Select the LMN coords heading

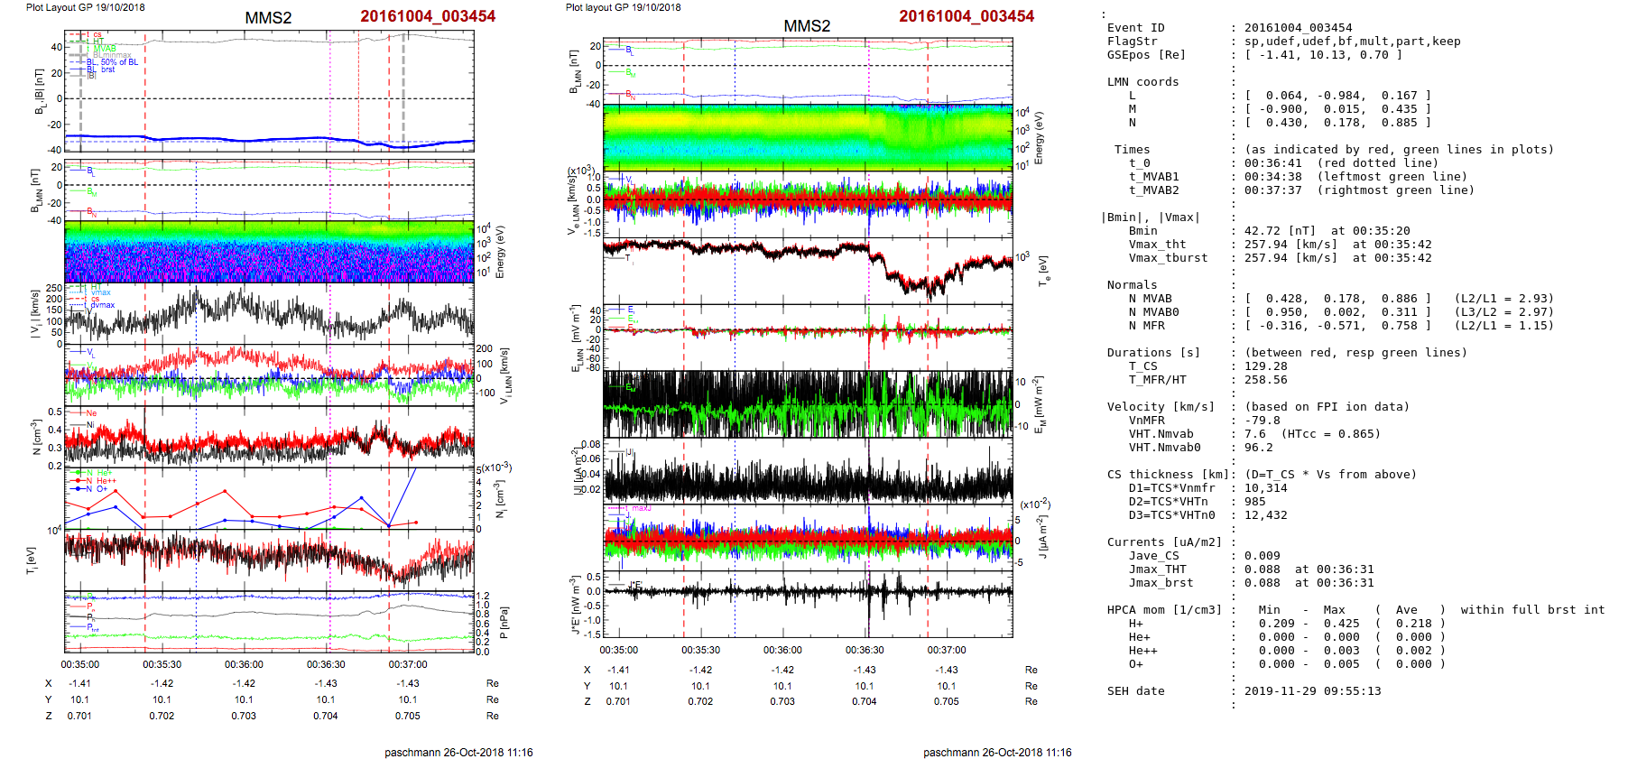pos(1142,82)
